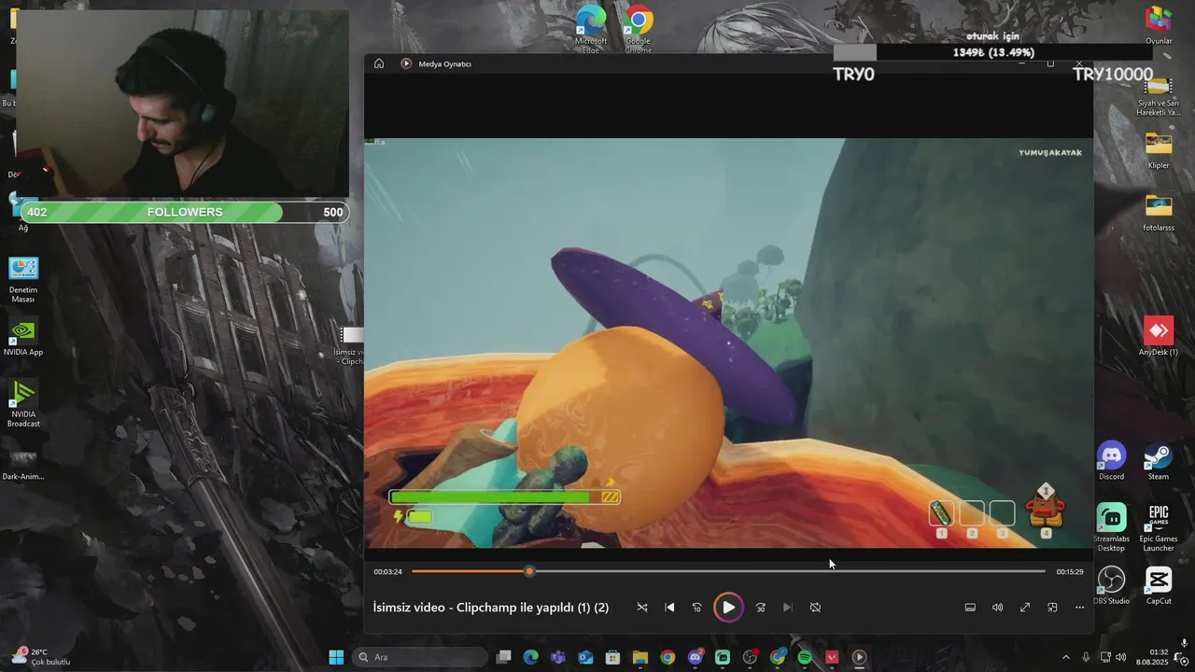
Task: Toggle repeat mode in the media player
Action: point(815,608)
